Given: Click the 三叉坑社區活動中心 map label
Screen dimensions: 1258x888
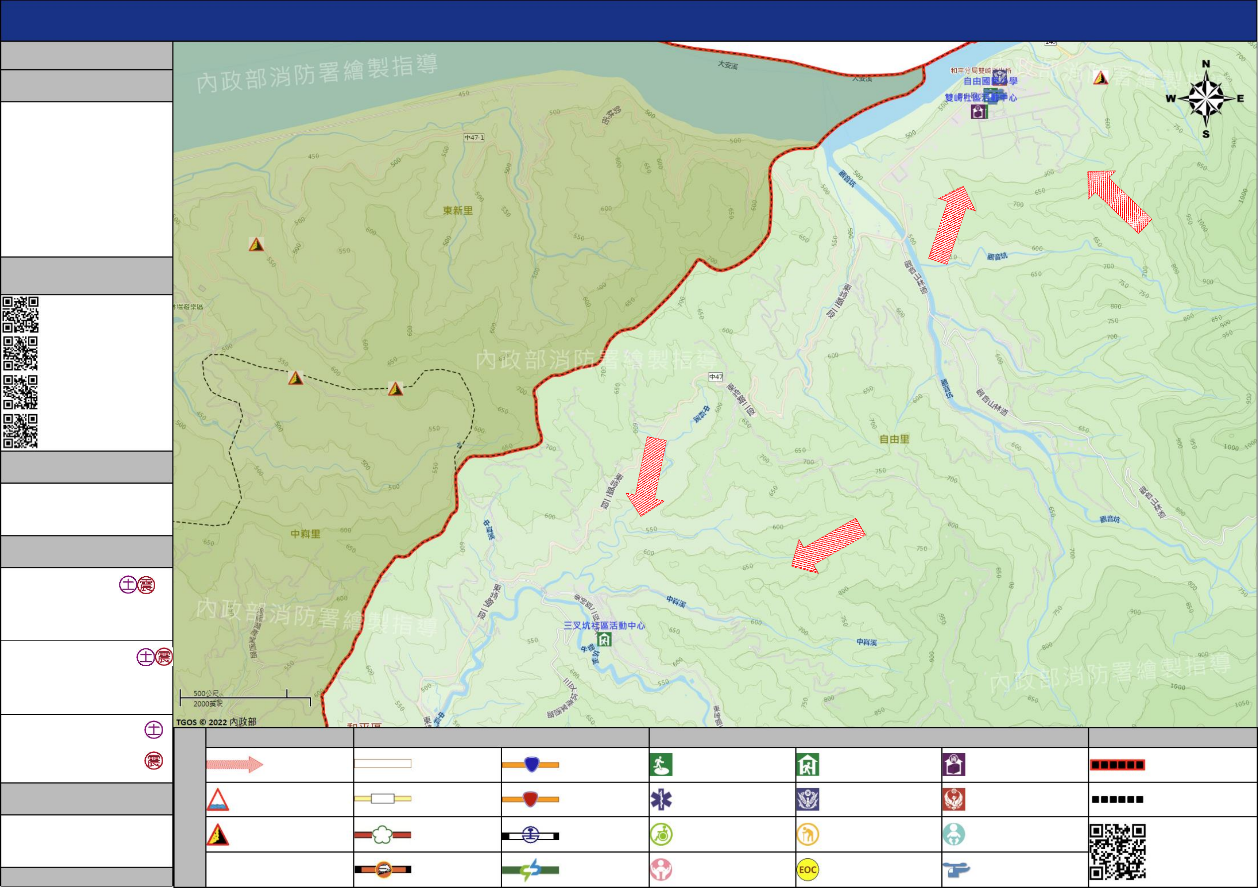Looking at the screenshot, I should [604, 625].
